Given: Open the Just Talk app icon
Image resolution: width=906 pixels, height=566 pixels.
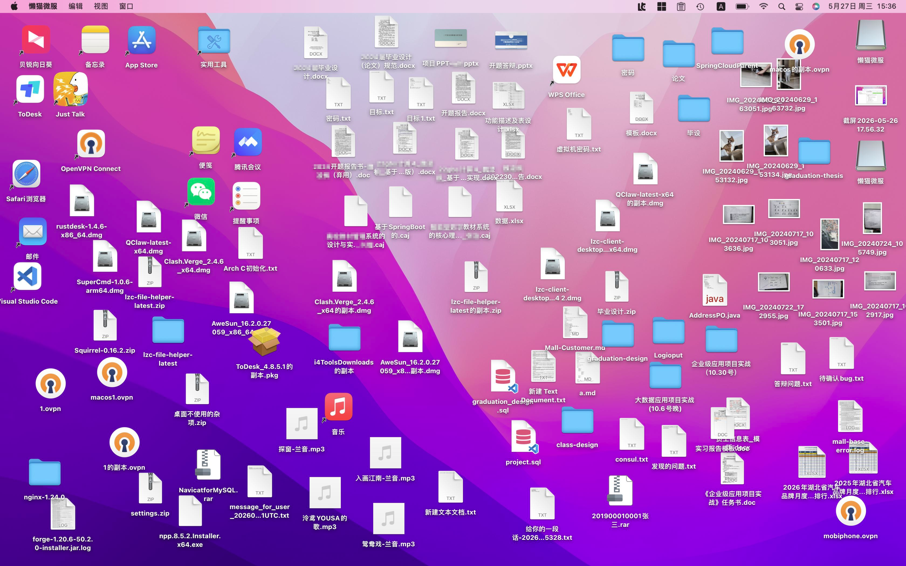Looking at the screenshot, I should (x=70, y=89).
